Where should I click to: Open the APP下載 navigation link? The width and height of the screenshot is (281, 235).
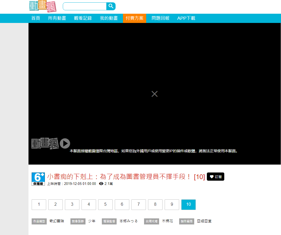186,18
